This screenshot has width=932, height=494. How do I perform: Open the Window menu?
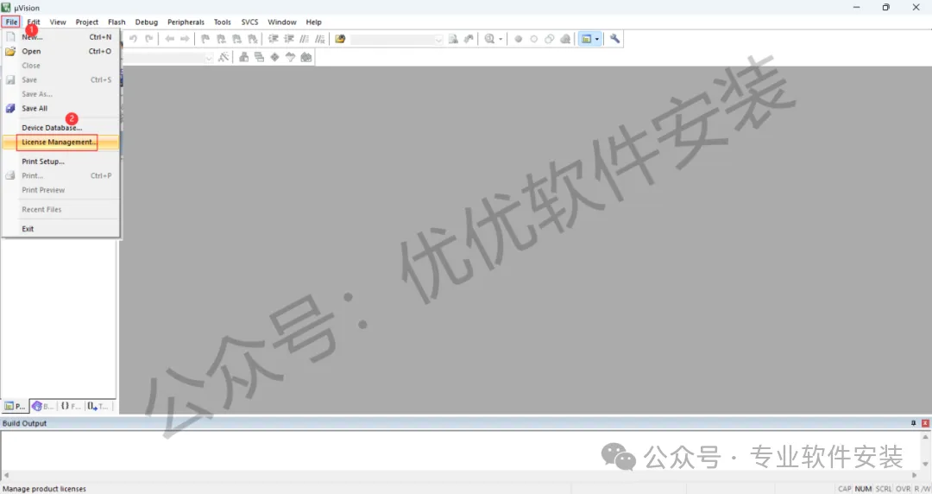[281, 22]
